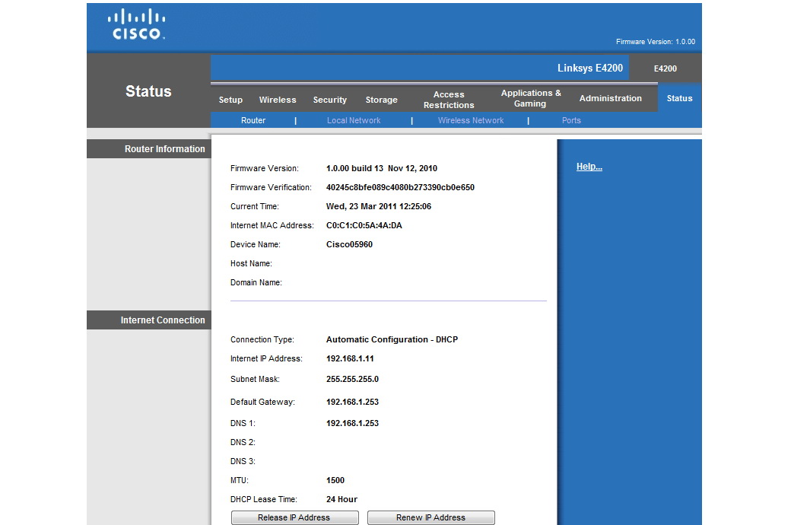View the Wireless Network sub-tab
The height and width of the screenshot is (525, 791).
point(471,120)
